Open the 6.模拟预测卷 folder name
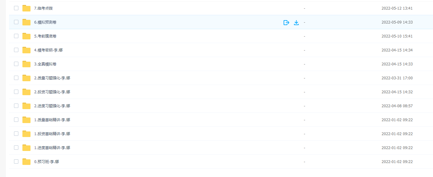Viewport: 433px width, 177px height. pos(45,22)
